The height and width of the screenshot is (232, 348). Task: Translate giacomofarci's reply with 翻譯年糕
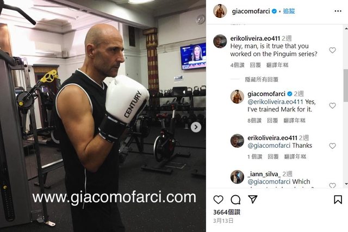[x=295, y=121]
